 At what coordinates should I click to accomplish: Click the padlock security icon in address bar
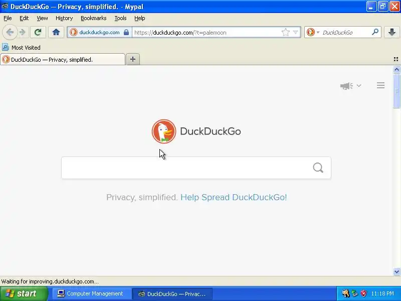[126, 32]
